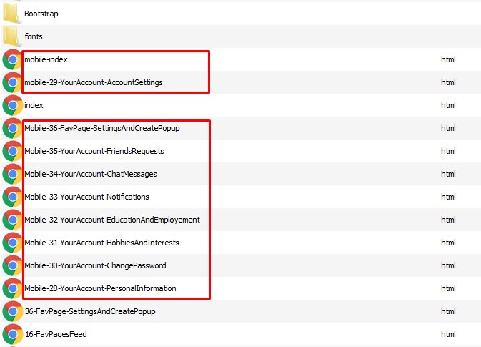
Task: Select Mobile-31-YourAccount-HobbiesAndInterests file name
Action: (101, 243)
